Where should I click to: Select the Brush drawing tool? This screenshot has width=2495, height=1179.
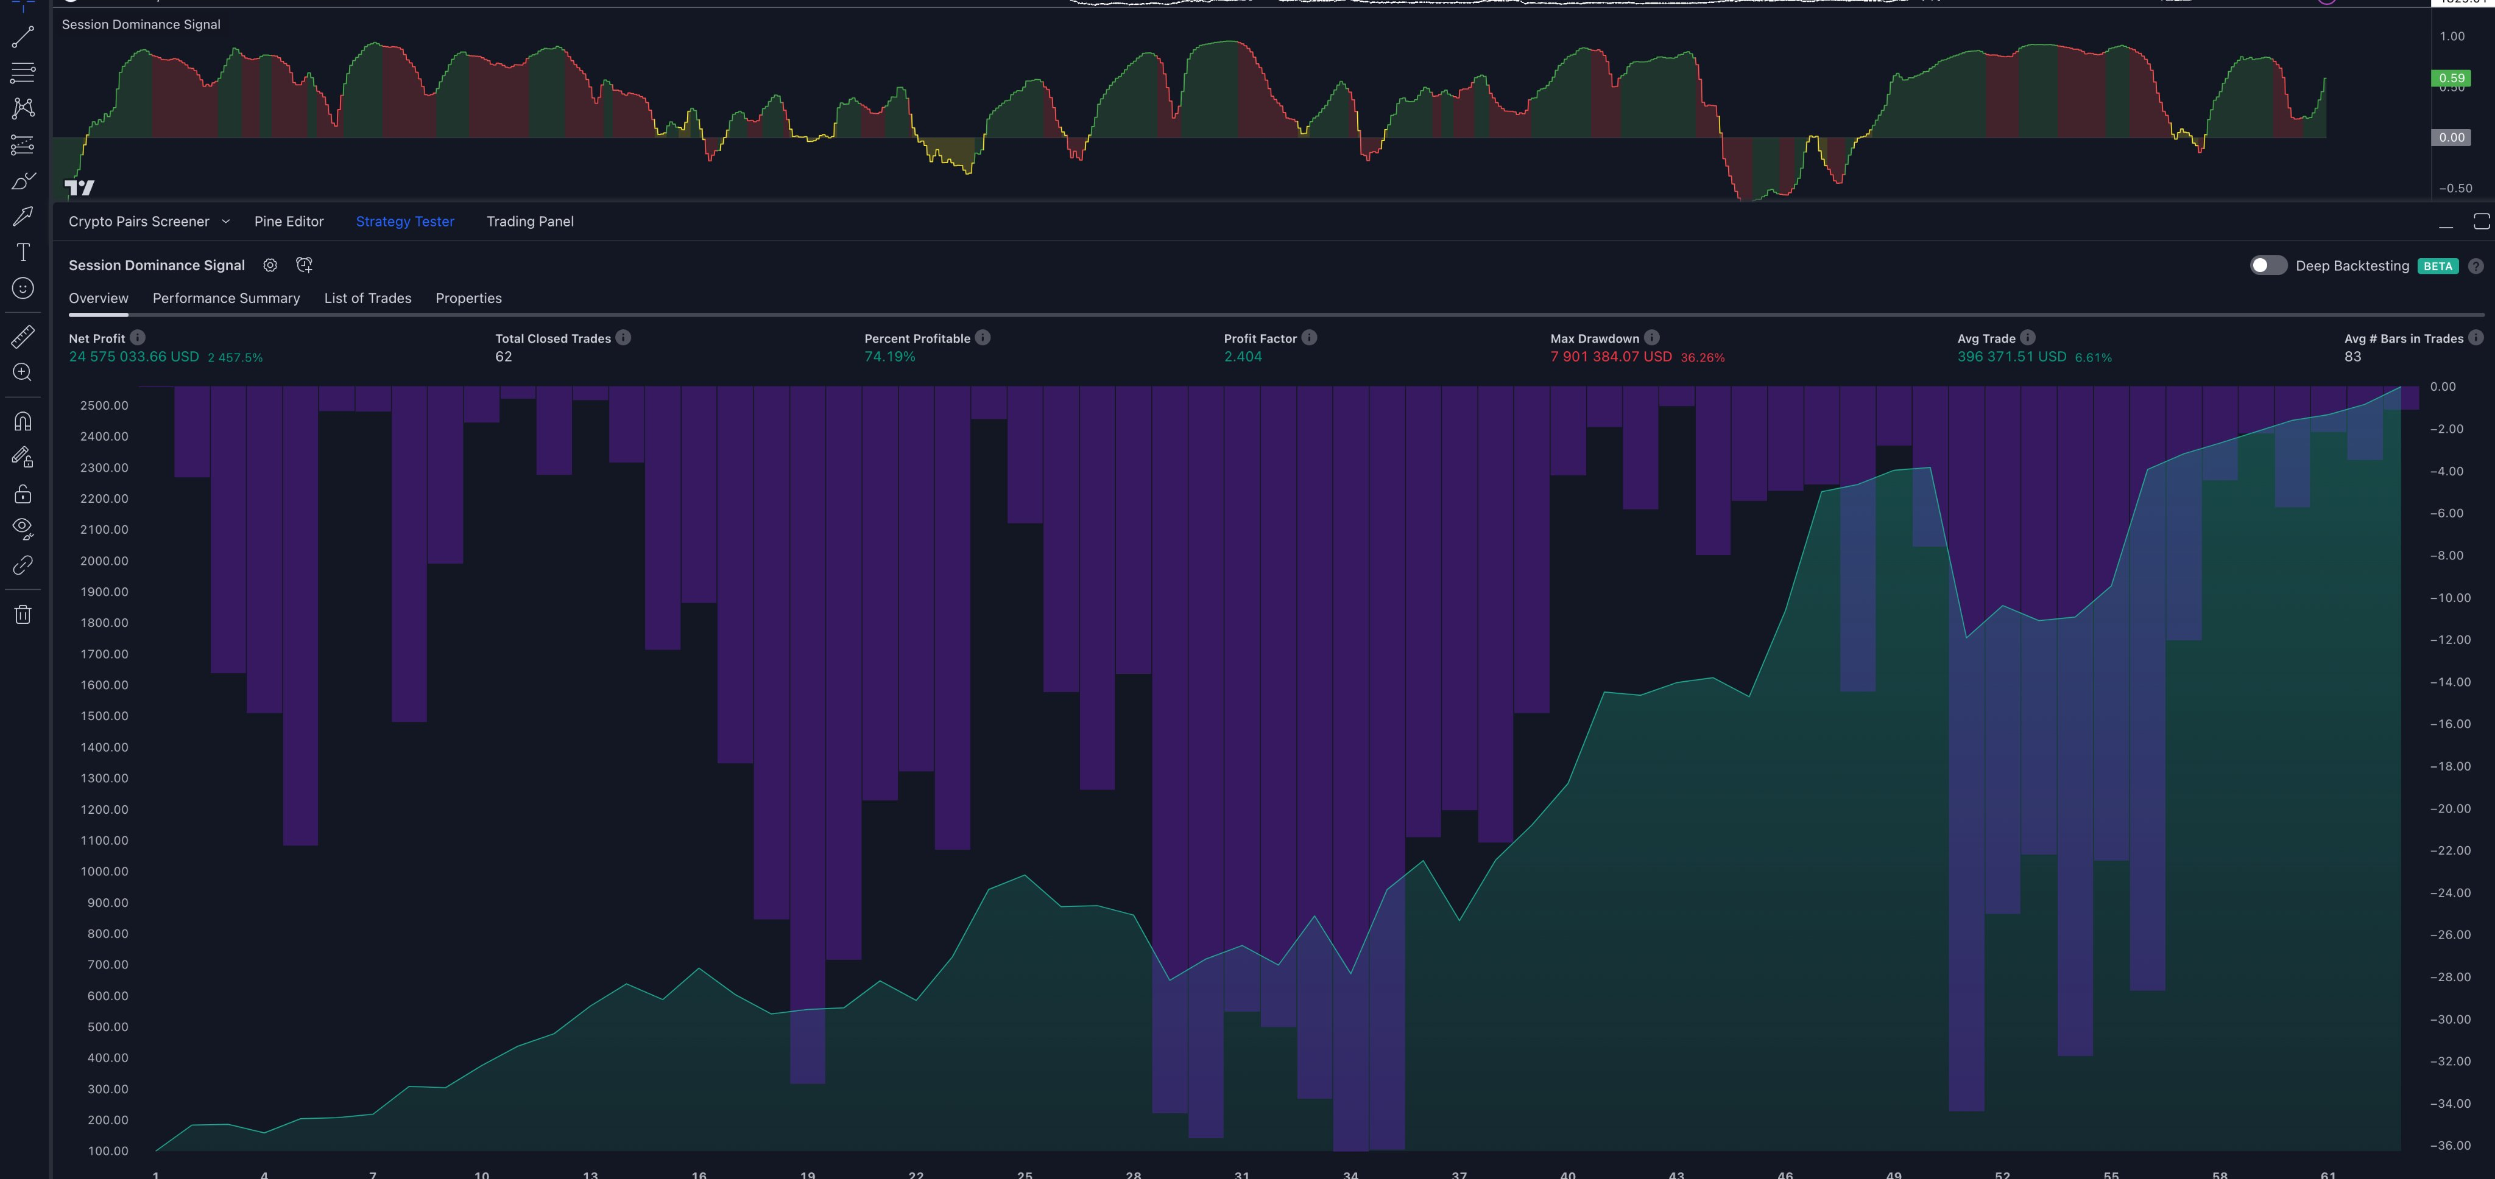(23, 181)
